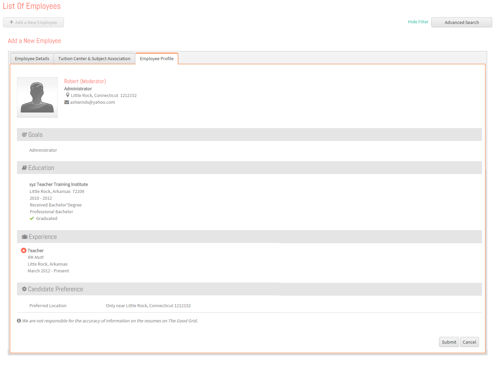Click the Graduated status text
This screenshot has height=368, width=500.
[47, 219]
